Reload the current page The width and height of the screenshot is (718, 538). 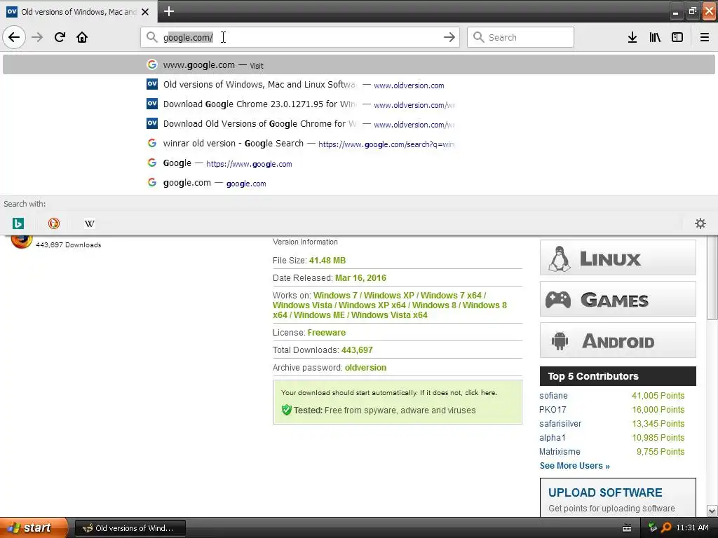click(x=60, y=37)
